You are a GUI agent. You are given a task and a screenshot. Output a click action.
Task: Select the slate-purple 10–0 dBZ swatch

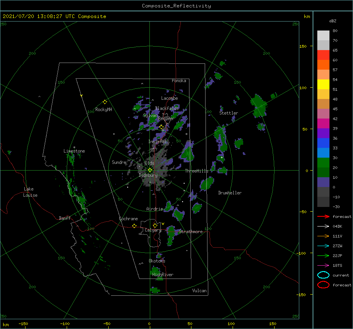[323, 182]
